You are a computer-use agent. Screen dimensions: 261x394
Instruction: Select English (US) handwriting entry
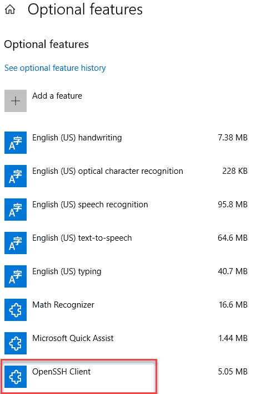click(x=77, y=138)
